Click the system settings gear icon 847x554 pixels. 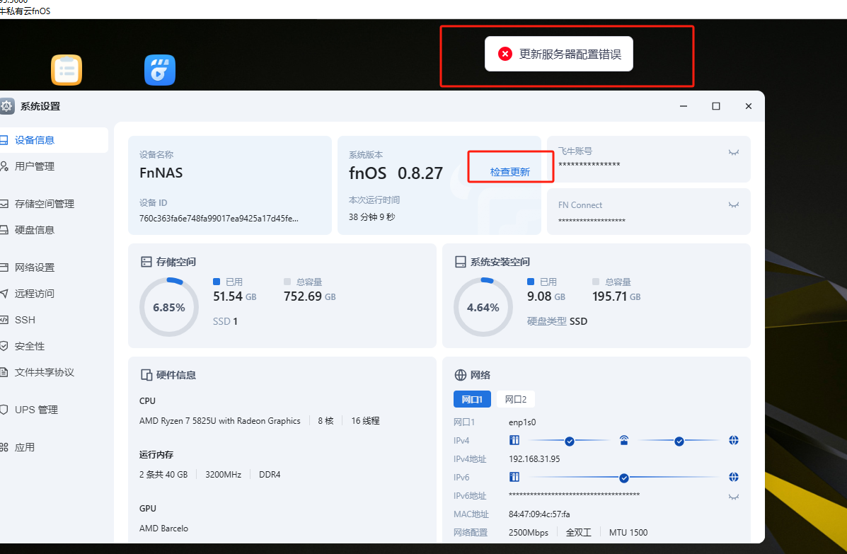coord(6,106)
